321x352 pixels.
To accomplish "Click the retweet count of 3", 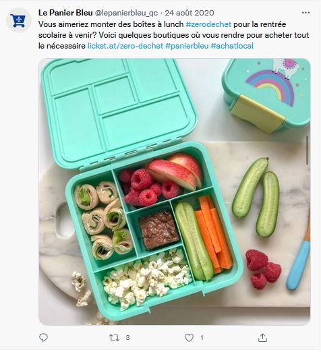I will (x=127, y=338).
